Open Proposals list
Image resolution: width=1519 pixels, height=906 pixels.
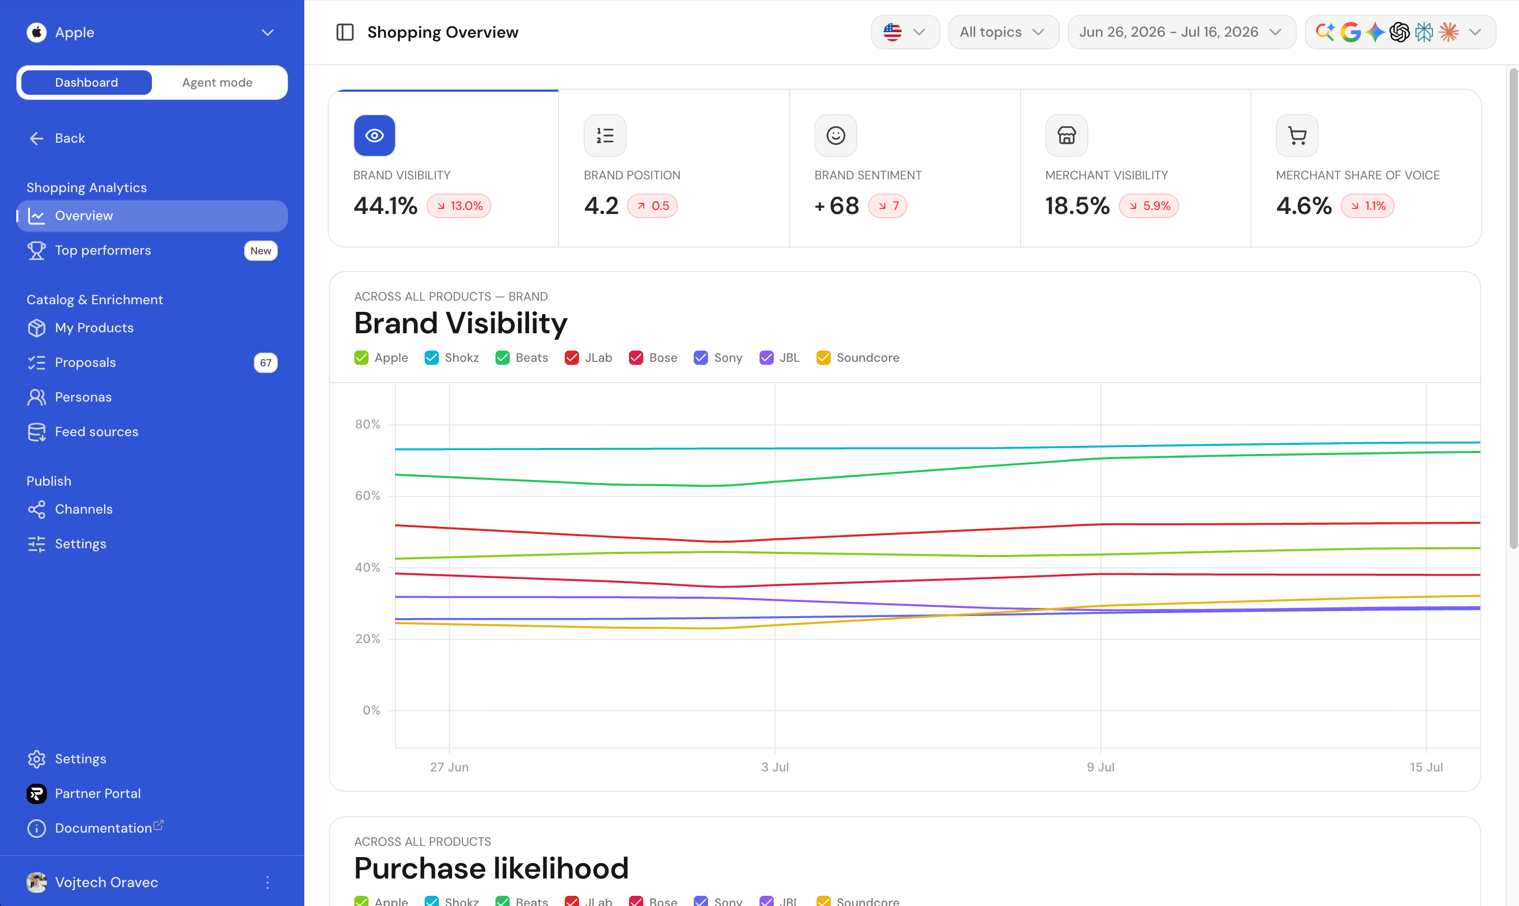click(x=152, y=363)
